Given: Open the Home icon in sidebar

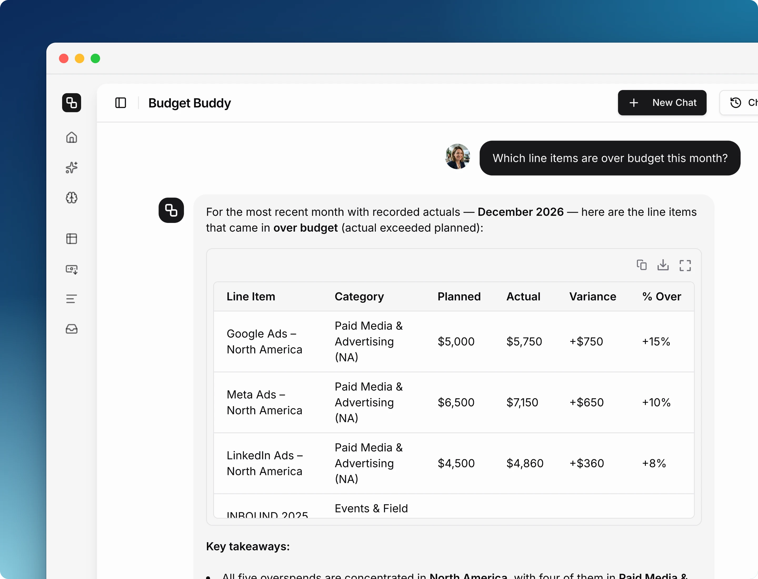Looking at the screenshot, I should 71,137.
